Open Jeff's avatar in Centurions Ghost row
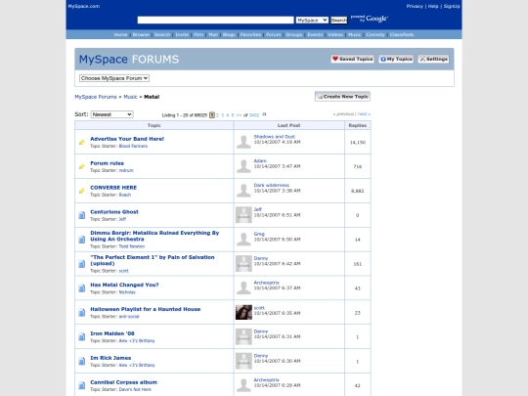The height and width of the screenshot is (396, 528). pyautogui.click(x=243, y=215)
